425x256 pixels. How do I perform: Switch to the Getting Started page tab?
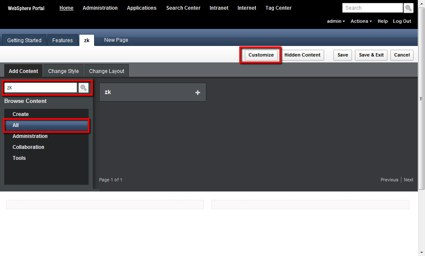pos(24,40)
